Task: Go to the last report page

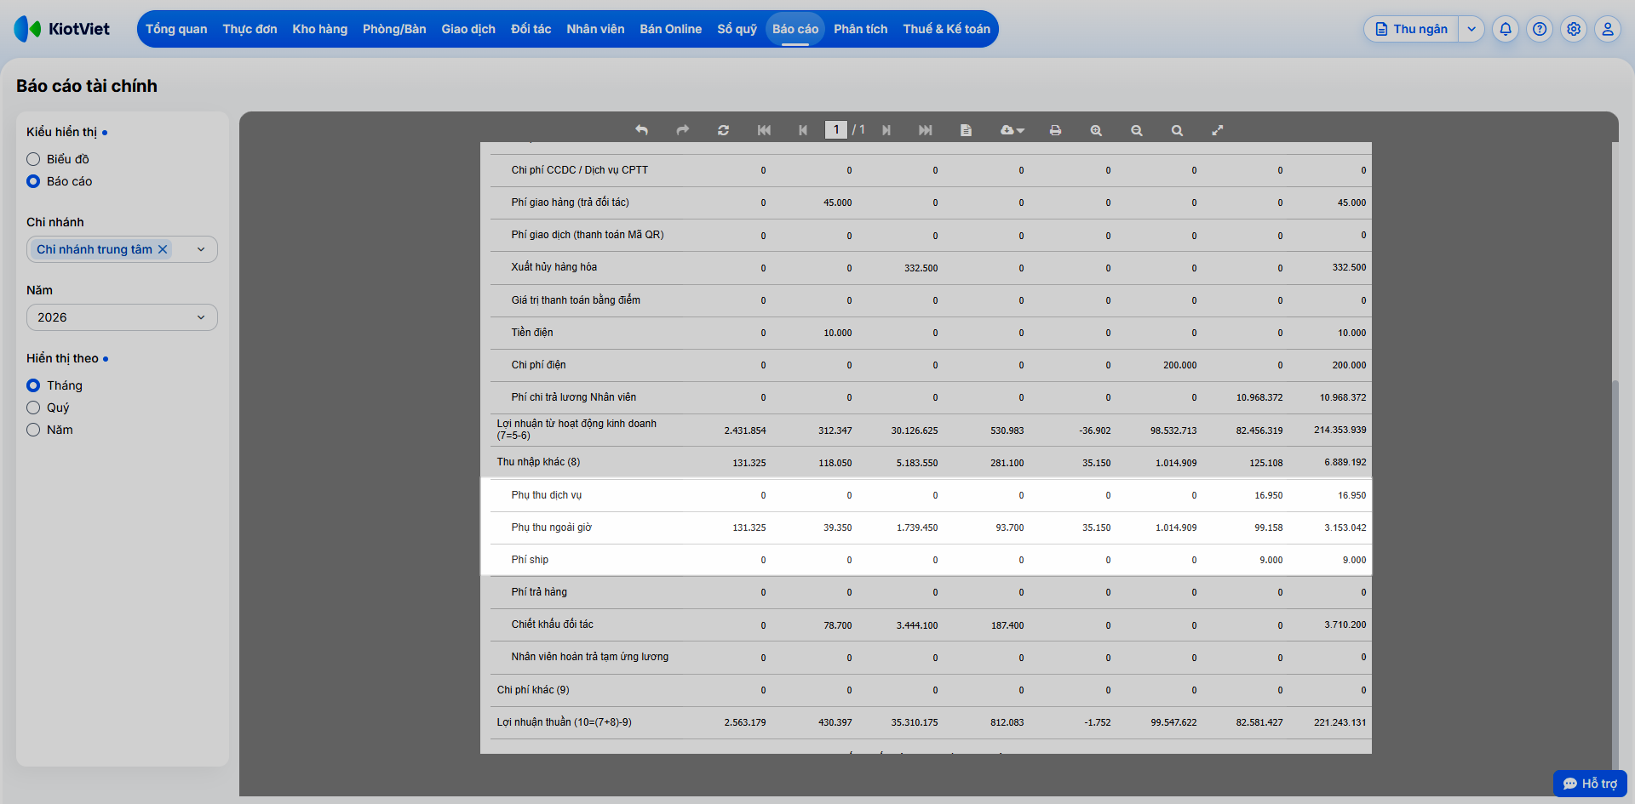Action: [926, 130]
